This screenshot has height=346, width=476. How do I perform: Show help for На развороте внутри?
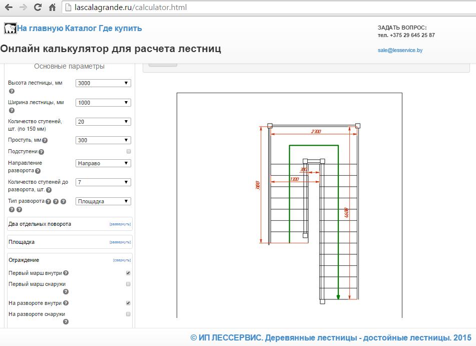(x=66, y=303)
